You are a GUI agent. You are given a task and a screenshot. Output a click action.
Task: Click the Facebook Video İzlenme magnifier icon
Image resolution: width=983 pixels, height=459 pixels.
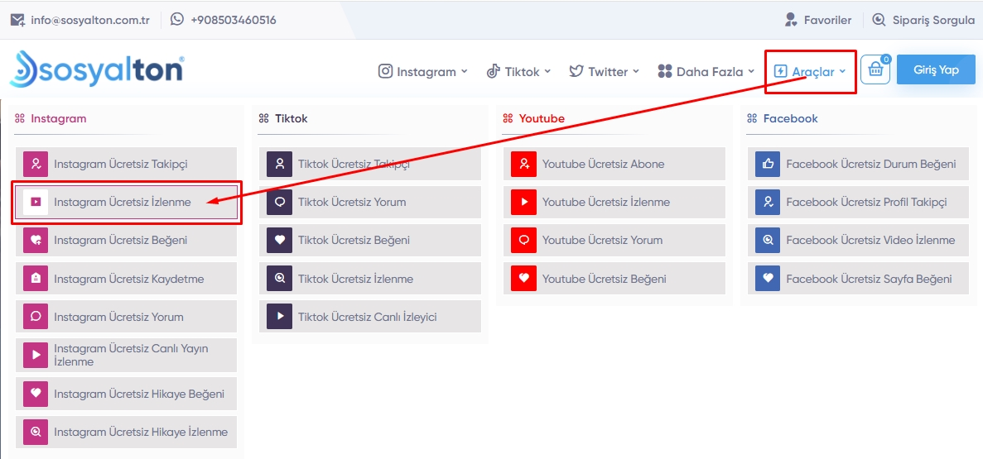coord(768,241)
